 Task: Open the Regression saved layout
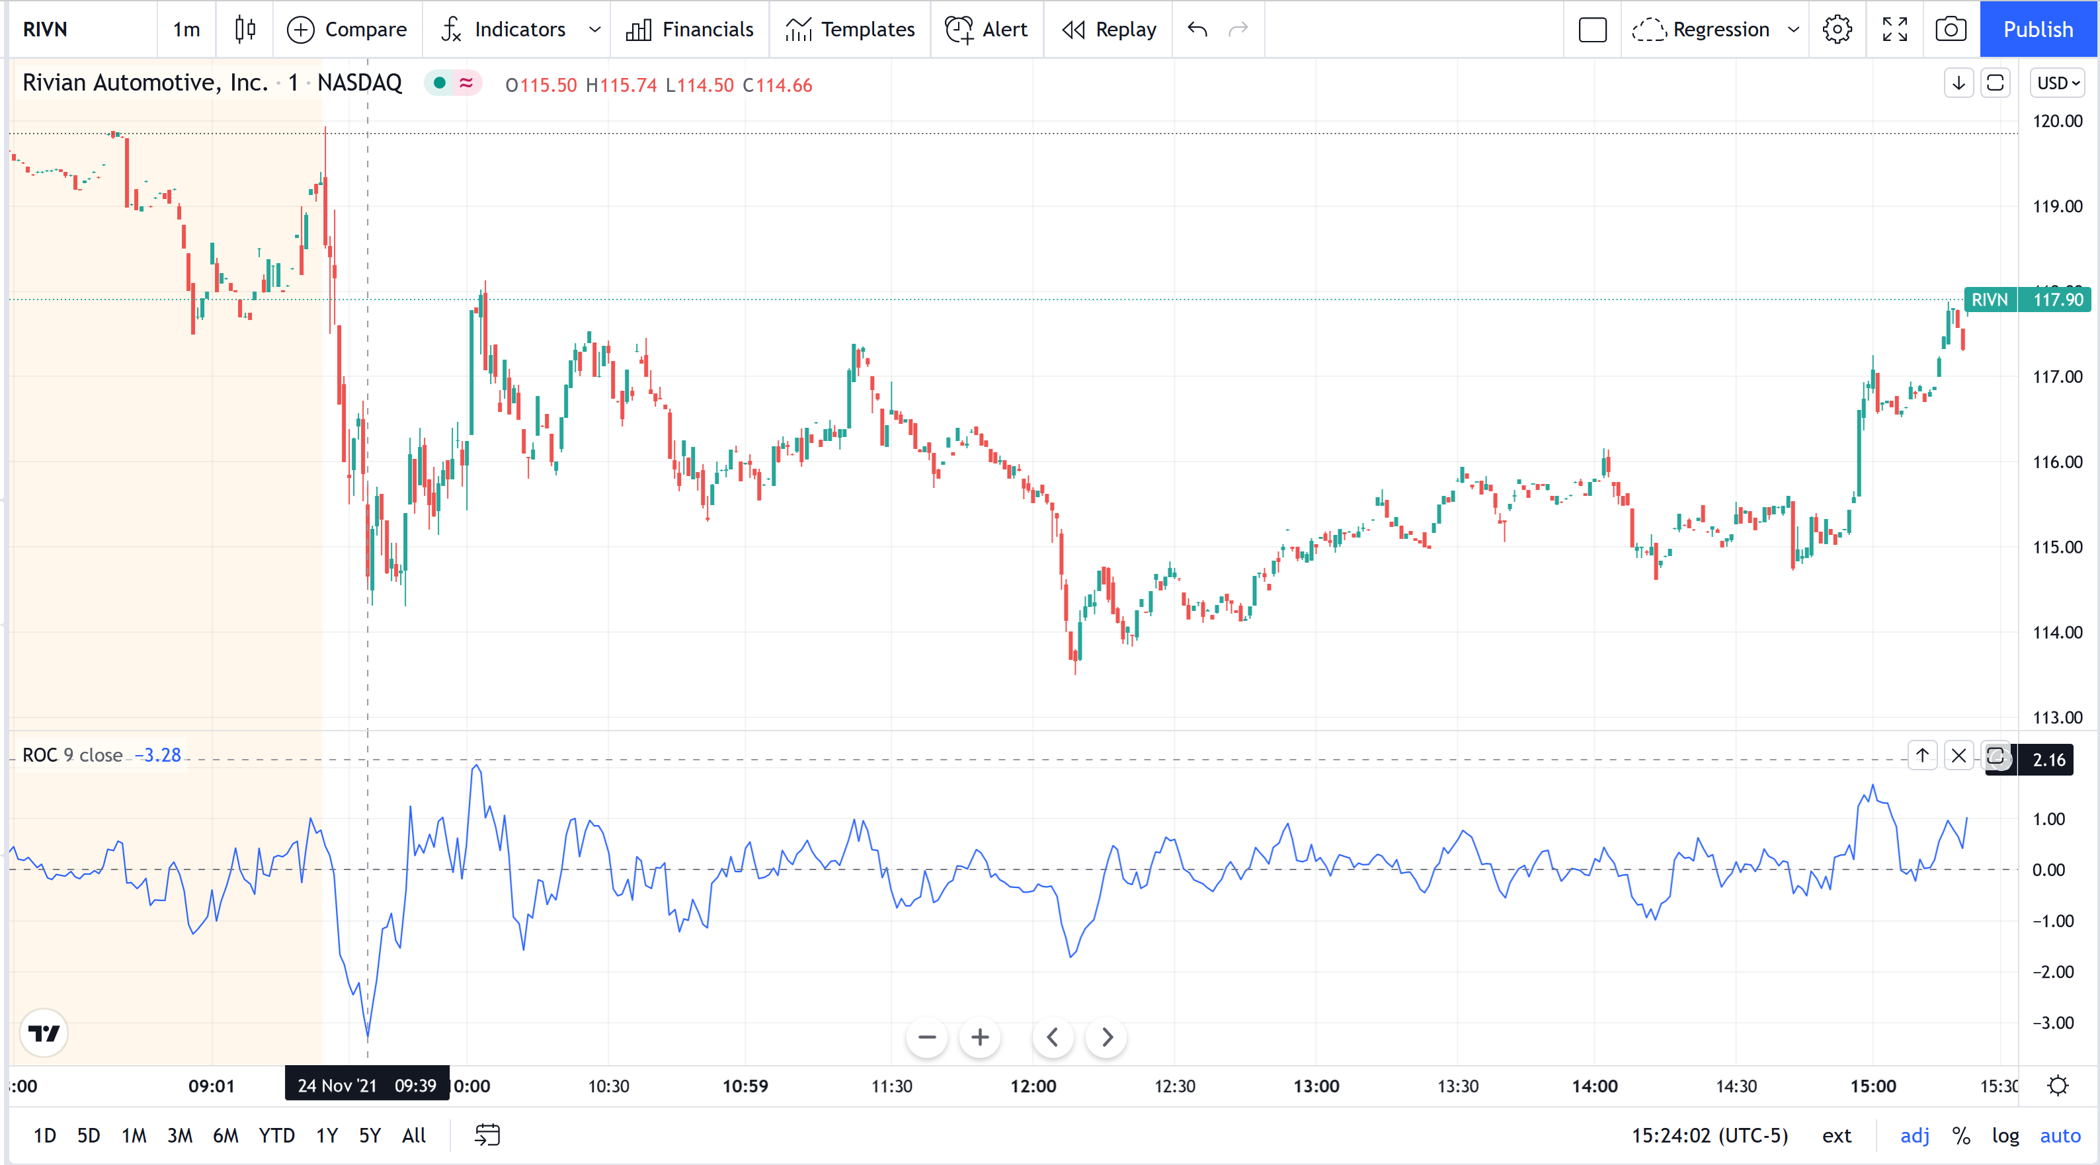1701,29
